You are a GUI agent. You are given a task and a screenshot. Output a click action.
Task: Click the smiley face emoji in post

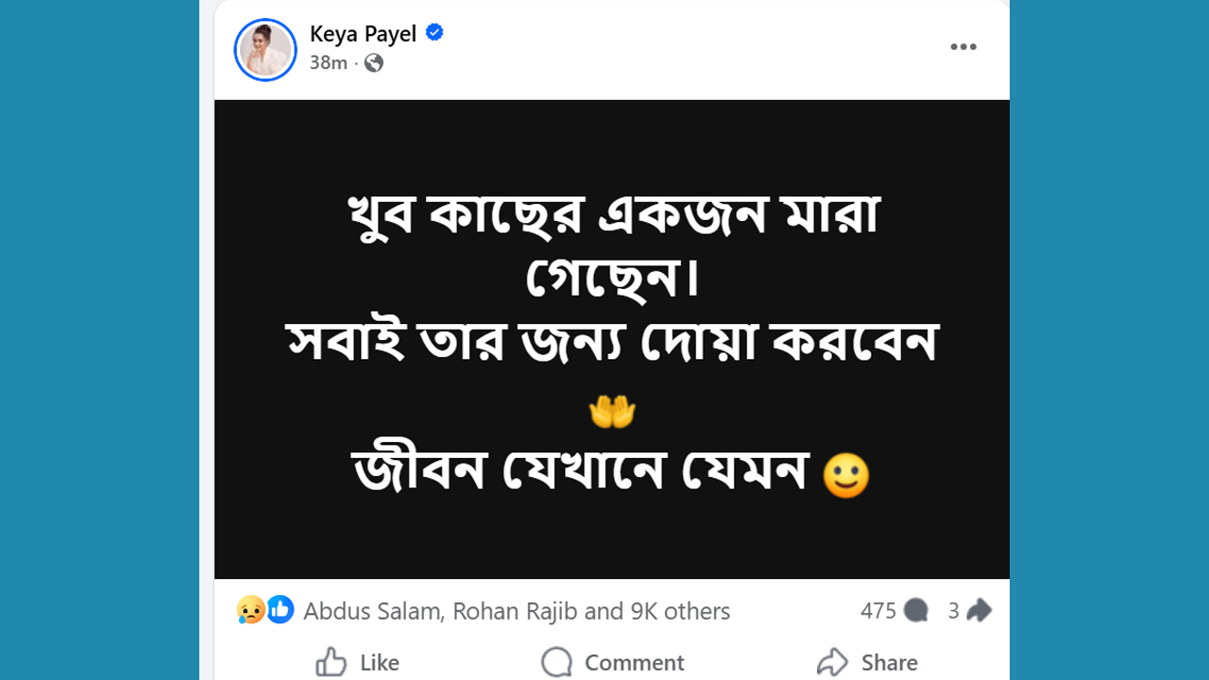(x=845, y=476)
